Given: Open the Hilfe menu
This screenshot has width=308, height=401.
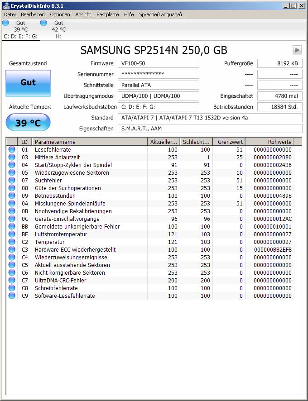Looking at the screenshot, I should [129, 14].
